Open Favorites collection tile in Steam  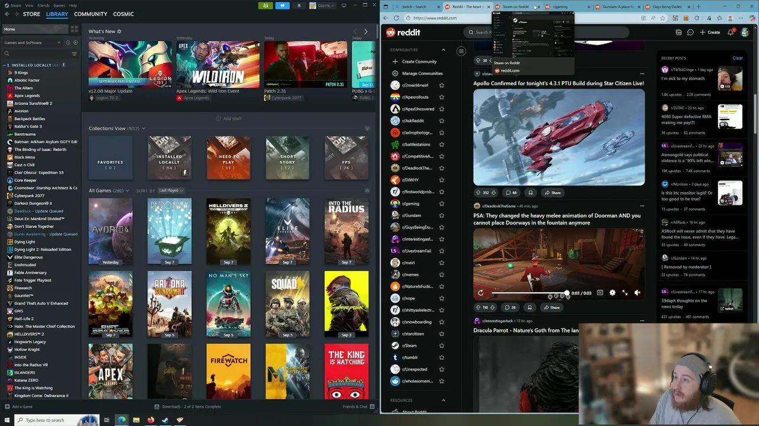[110, 158]
